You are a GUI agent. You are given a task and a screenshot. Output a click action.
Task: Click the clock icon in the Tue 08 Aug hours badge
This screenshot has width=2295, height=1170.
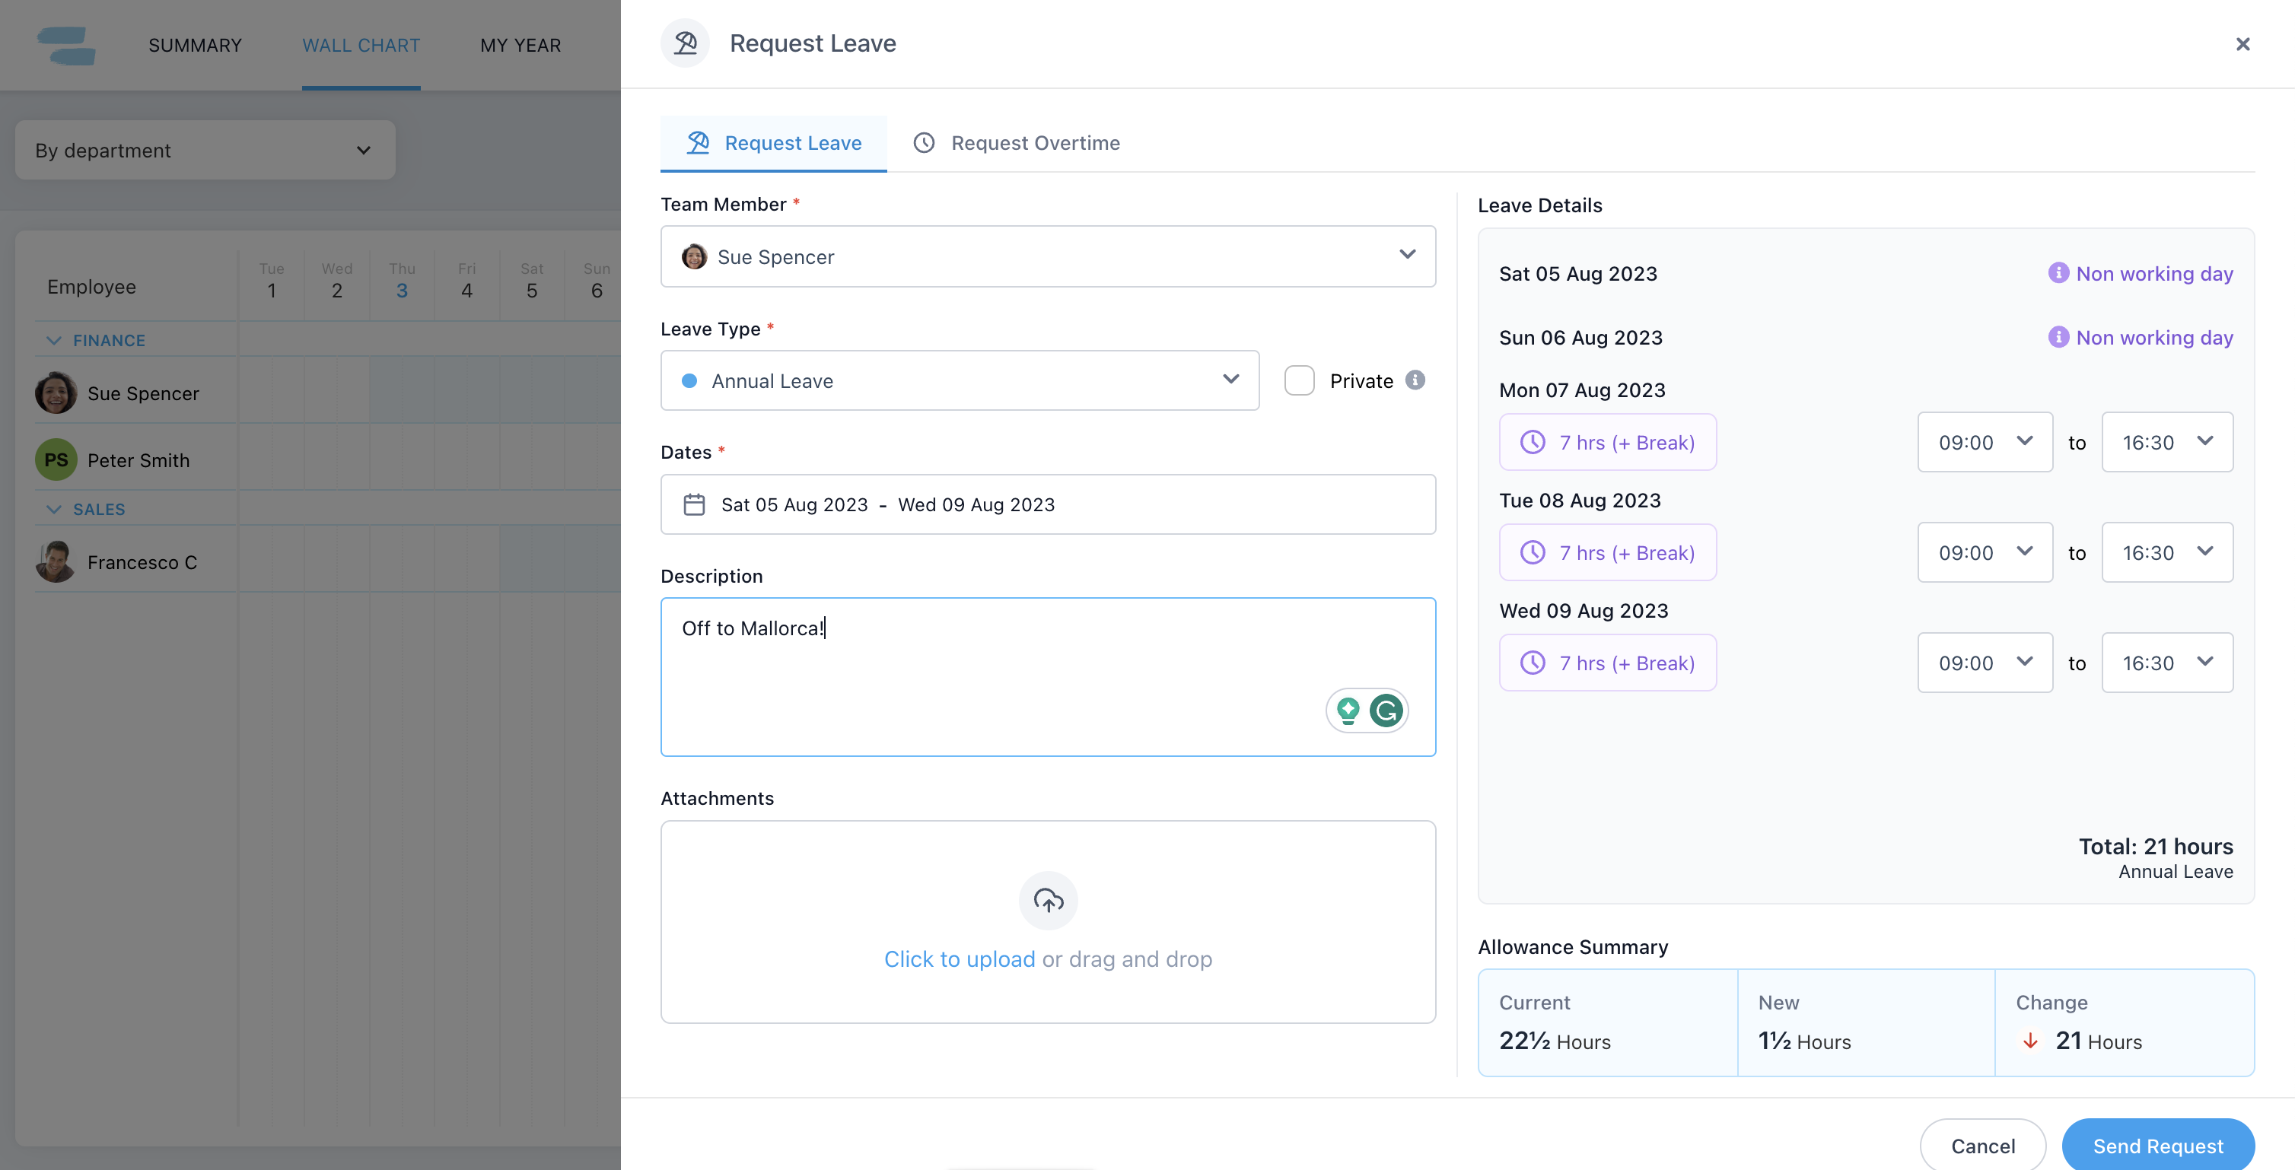pos(1533,552)
